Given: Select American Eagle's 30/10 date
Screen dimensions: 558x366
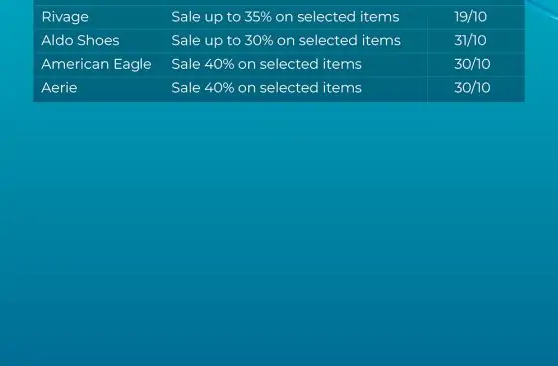Looking at the screenshot, I should (x=472, y=64).
